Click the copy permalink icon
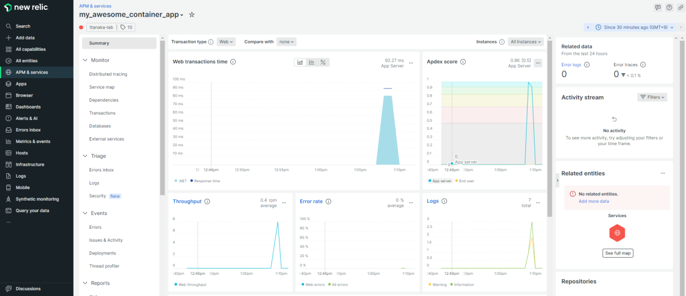The image size is (686, 296). (x=680, y=7)
